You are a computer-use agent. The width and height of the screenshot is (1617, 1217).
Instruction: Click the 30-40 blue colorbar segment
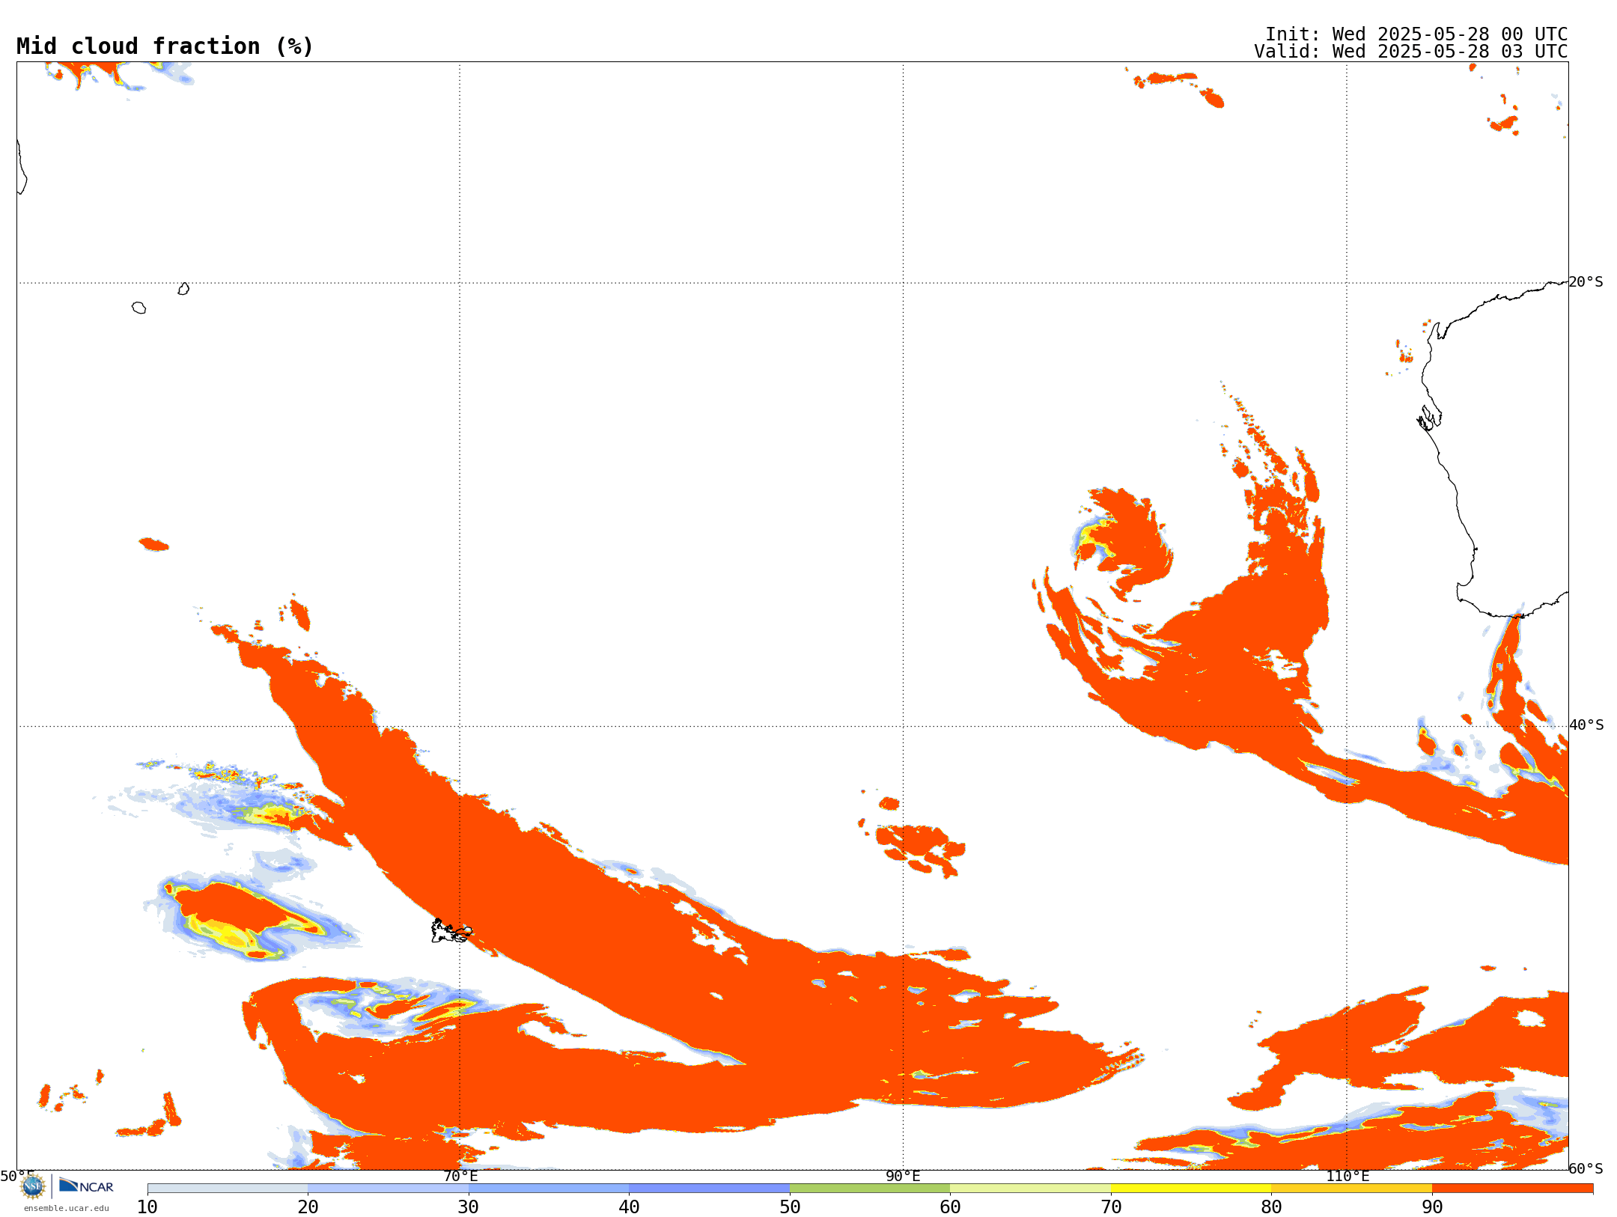[549, 1189]
